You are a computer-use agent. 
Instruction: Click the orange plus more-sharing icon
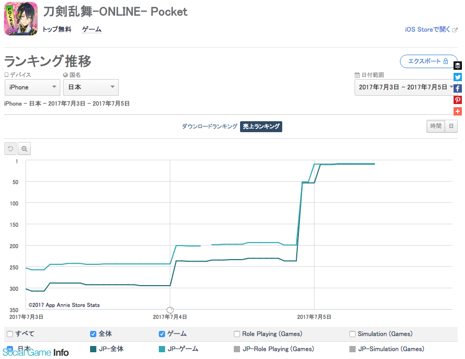[458, 111]
